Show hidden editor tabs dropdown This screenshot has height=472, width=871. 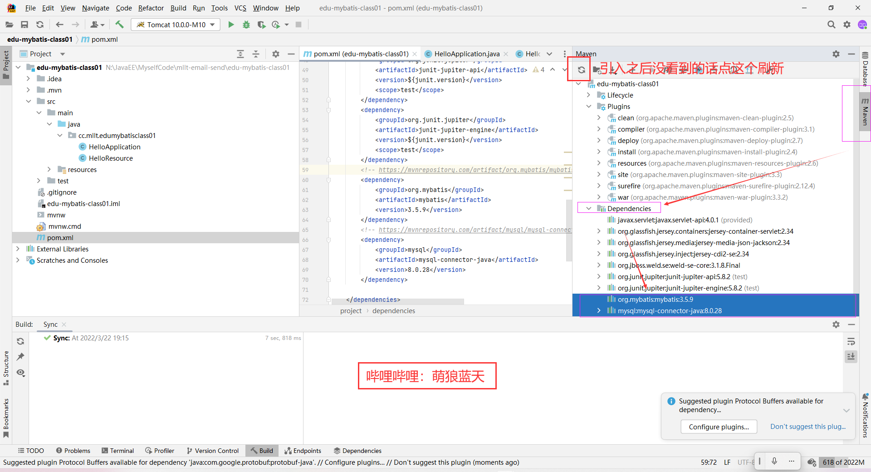[549, 54]
